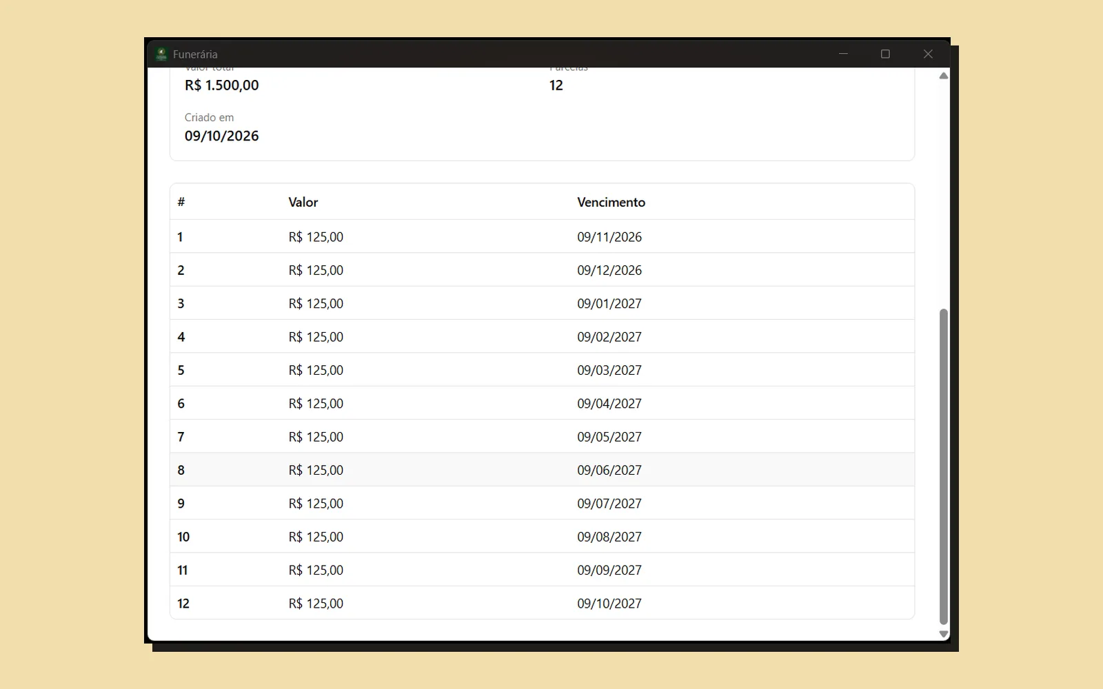Screen dimensions: 1103x689
Task: Click the creation date "09/10/2026"
Action: pyautogui.click(x=222, y=136)
